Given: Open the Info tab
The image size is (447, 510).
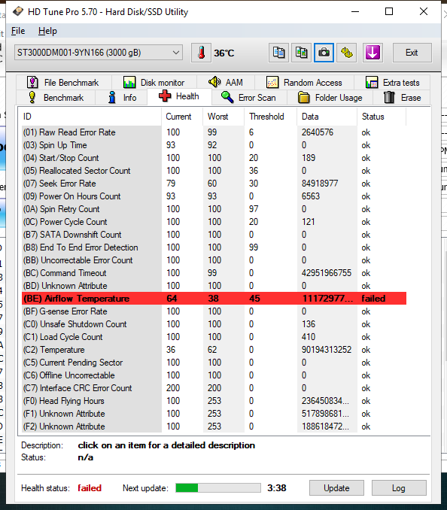Looking at the screenshot, I should coord(122,98).
